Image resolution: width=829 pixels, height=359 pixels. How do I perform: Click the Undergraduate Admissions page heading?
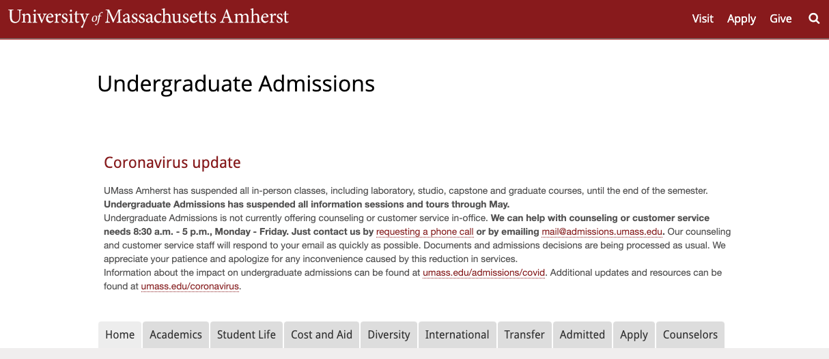236,84
